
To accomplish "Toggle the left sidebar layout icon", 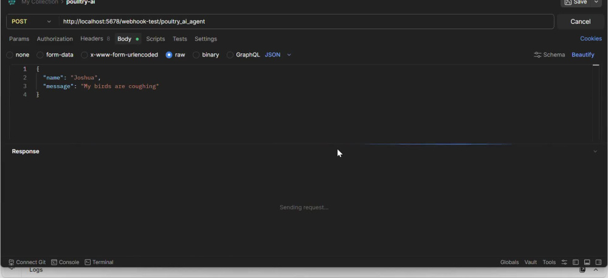I will (x=576, y=262).
